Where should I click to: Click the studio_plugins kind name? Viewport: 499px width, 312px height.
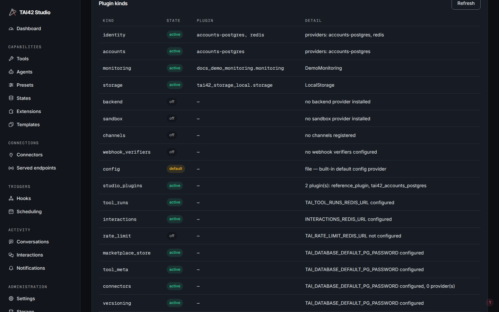[x=122, y=186]
